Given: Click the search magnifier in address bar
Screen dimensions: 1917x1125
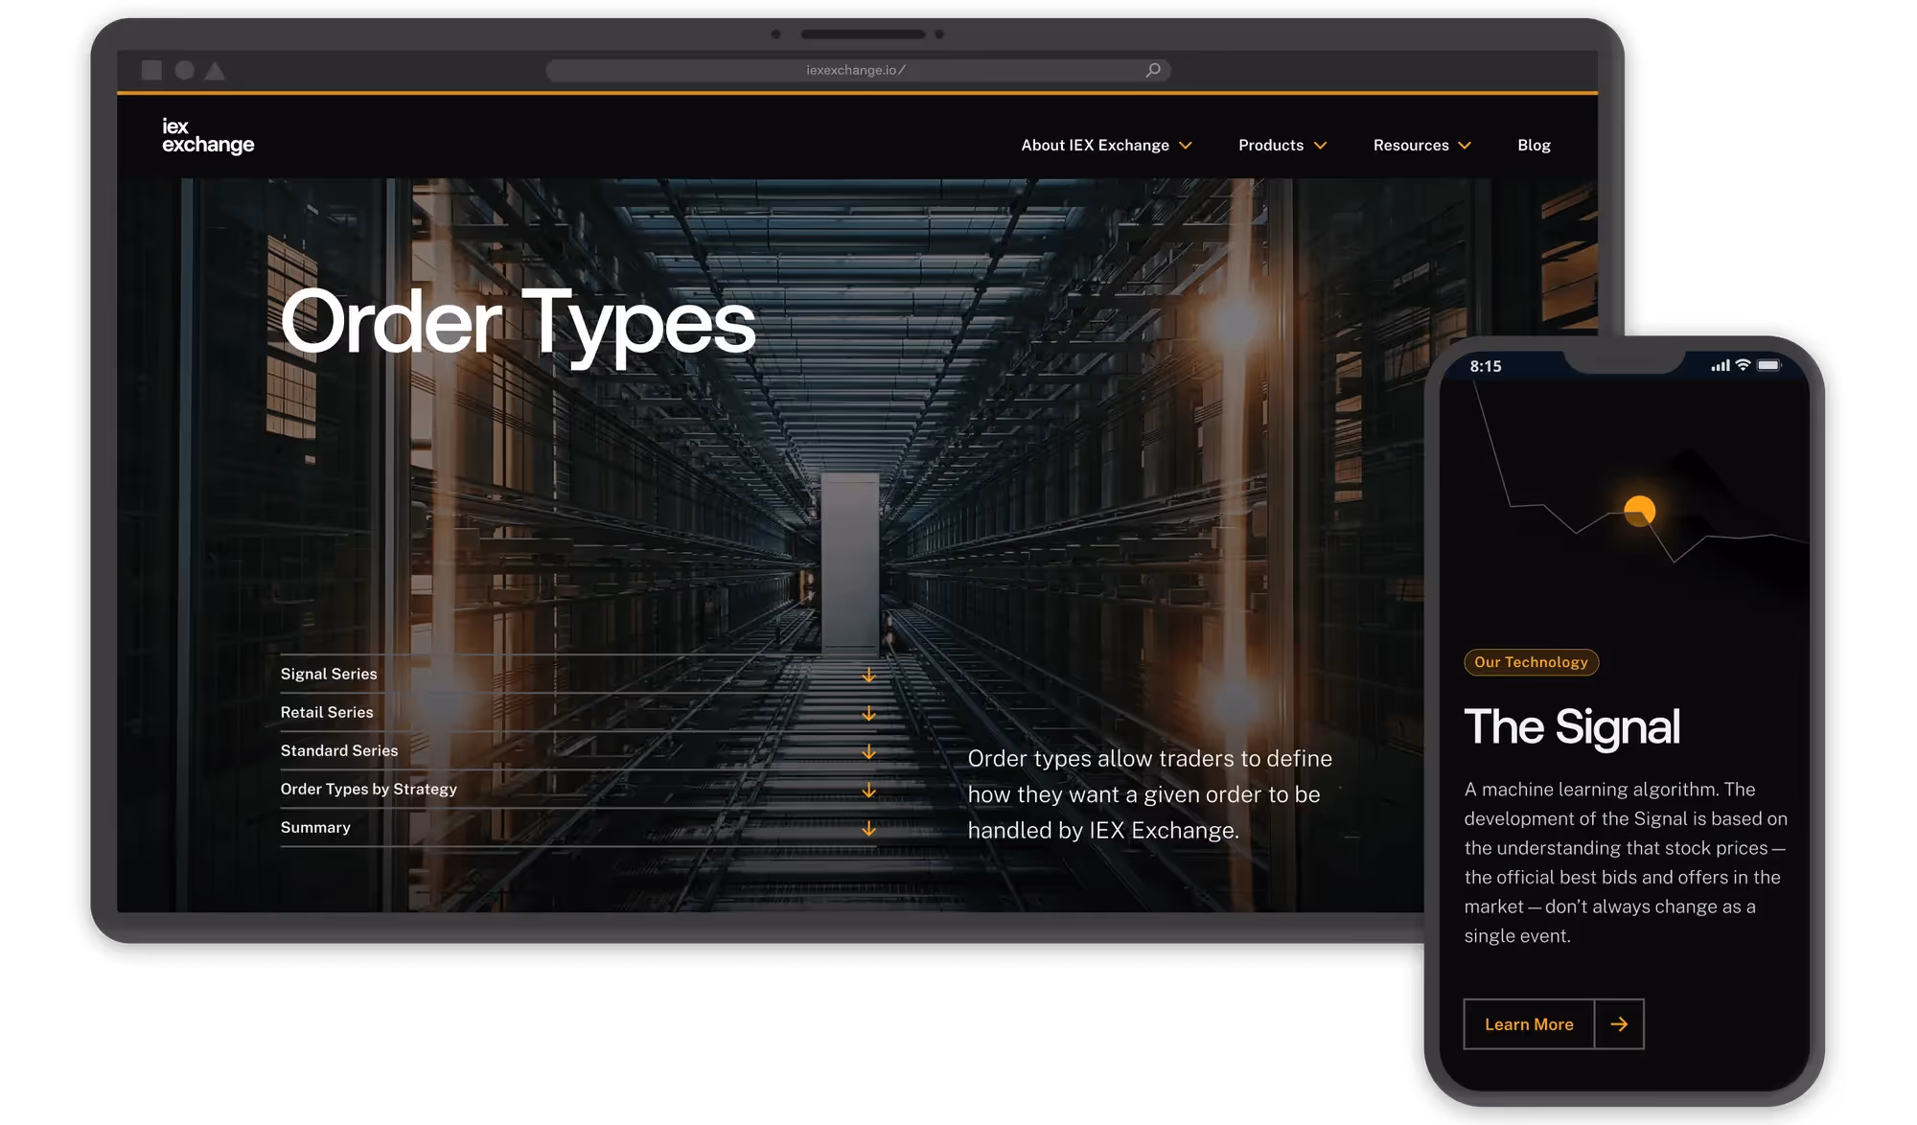Looking at the screenshot, I should 1153,70.
